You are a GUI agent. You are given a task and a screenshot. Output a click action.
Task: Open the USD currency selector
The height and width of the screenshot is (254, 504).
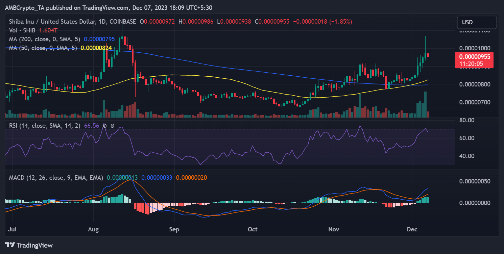point(477,22)
